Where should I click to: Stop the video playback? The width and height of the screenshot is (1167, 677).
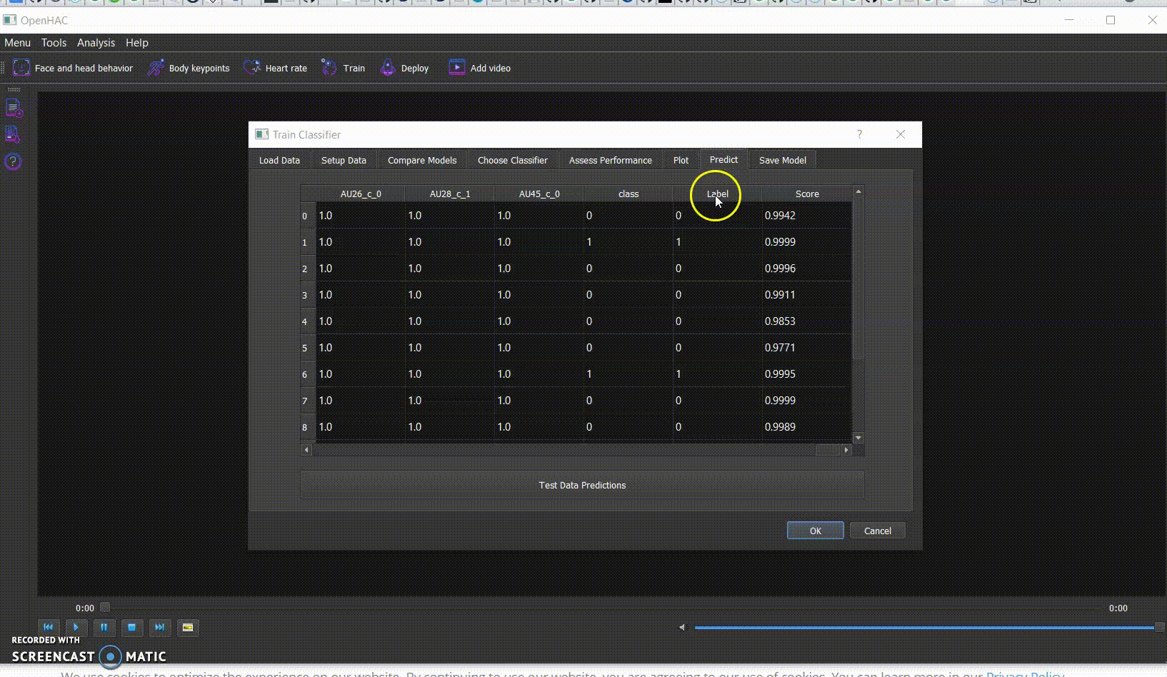(131, 627)
